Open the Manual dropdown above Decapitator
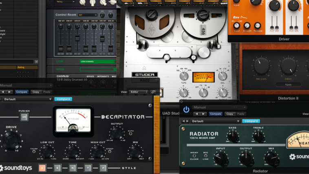This screenshot has width=309, height=174. tap(26, 85)
